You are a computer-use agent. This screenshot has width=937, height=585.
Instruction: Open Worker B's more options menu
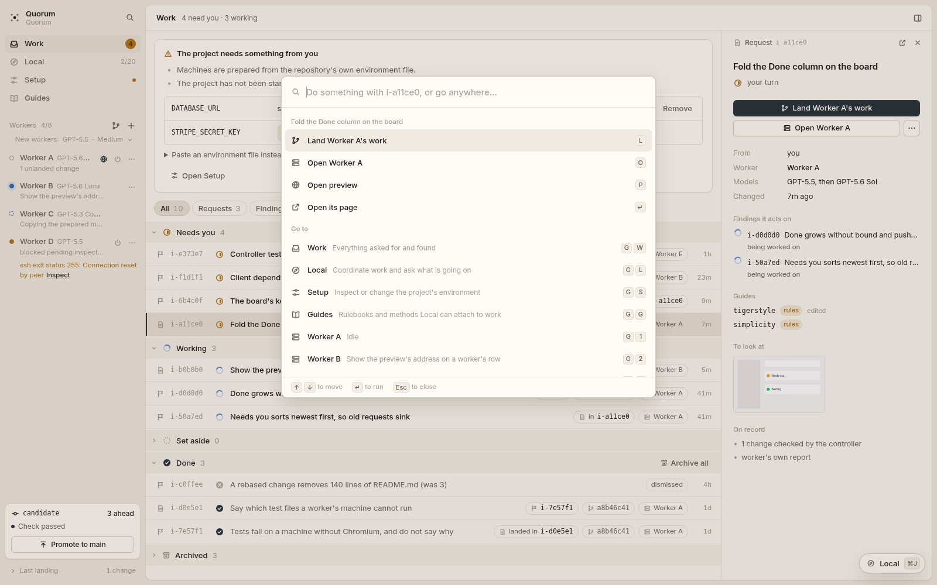(x=132, y=187)
